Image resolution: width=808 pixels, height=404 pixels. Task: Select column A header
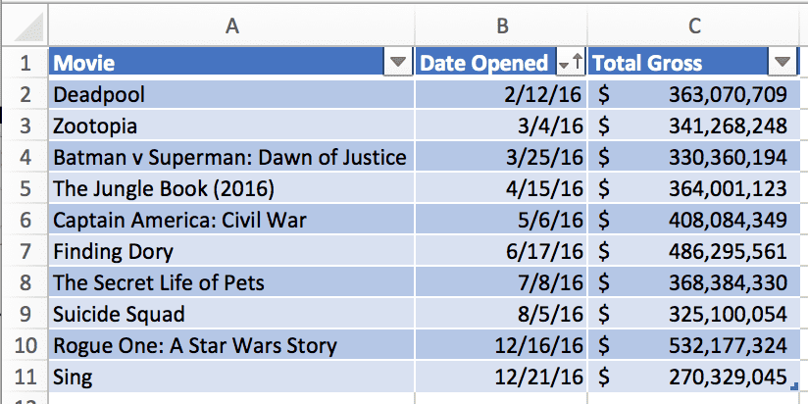tap(231, 25)
